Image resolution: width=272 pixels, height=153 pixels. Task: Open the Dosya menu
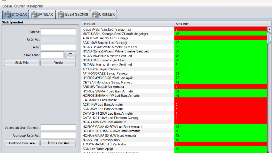pyautogui.click(x=7, y=6)
